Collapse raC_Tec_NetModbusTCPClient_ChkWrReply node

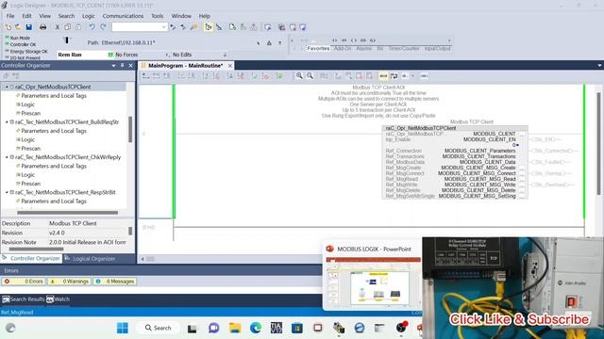pyautogui.click(x=7, y=157)
